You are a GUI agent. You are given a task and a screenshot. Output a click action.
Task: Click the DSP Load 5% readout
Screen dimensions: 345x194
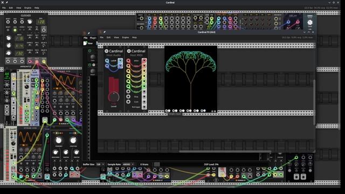pyautogui.click(x=211, y=164)
